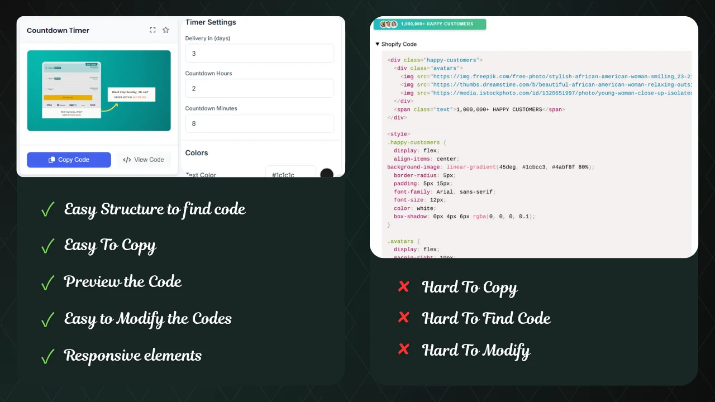Click the "Preview the Code" text
Screen dimensions: 715x402
click(123, 281)
